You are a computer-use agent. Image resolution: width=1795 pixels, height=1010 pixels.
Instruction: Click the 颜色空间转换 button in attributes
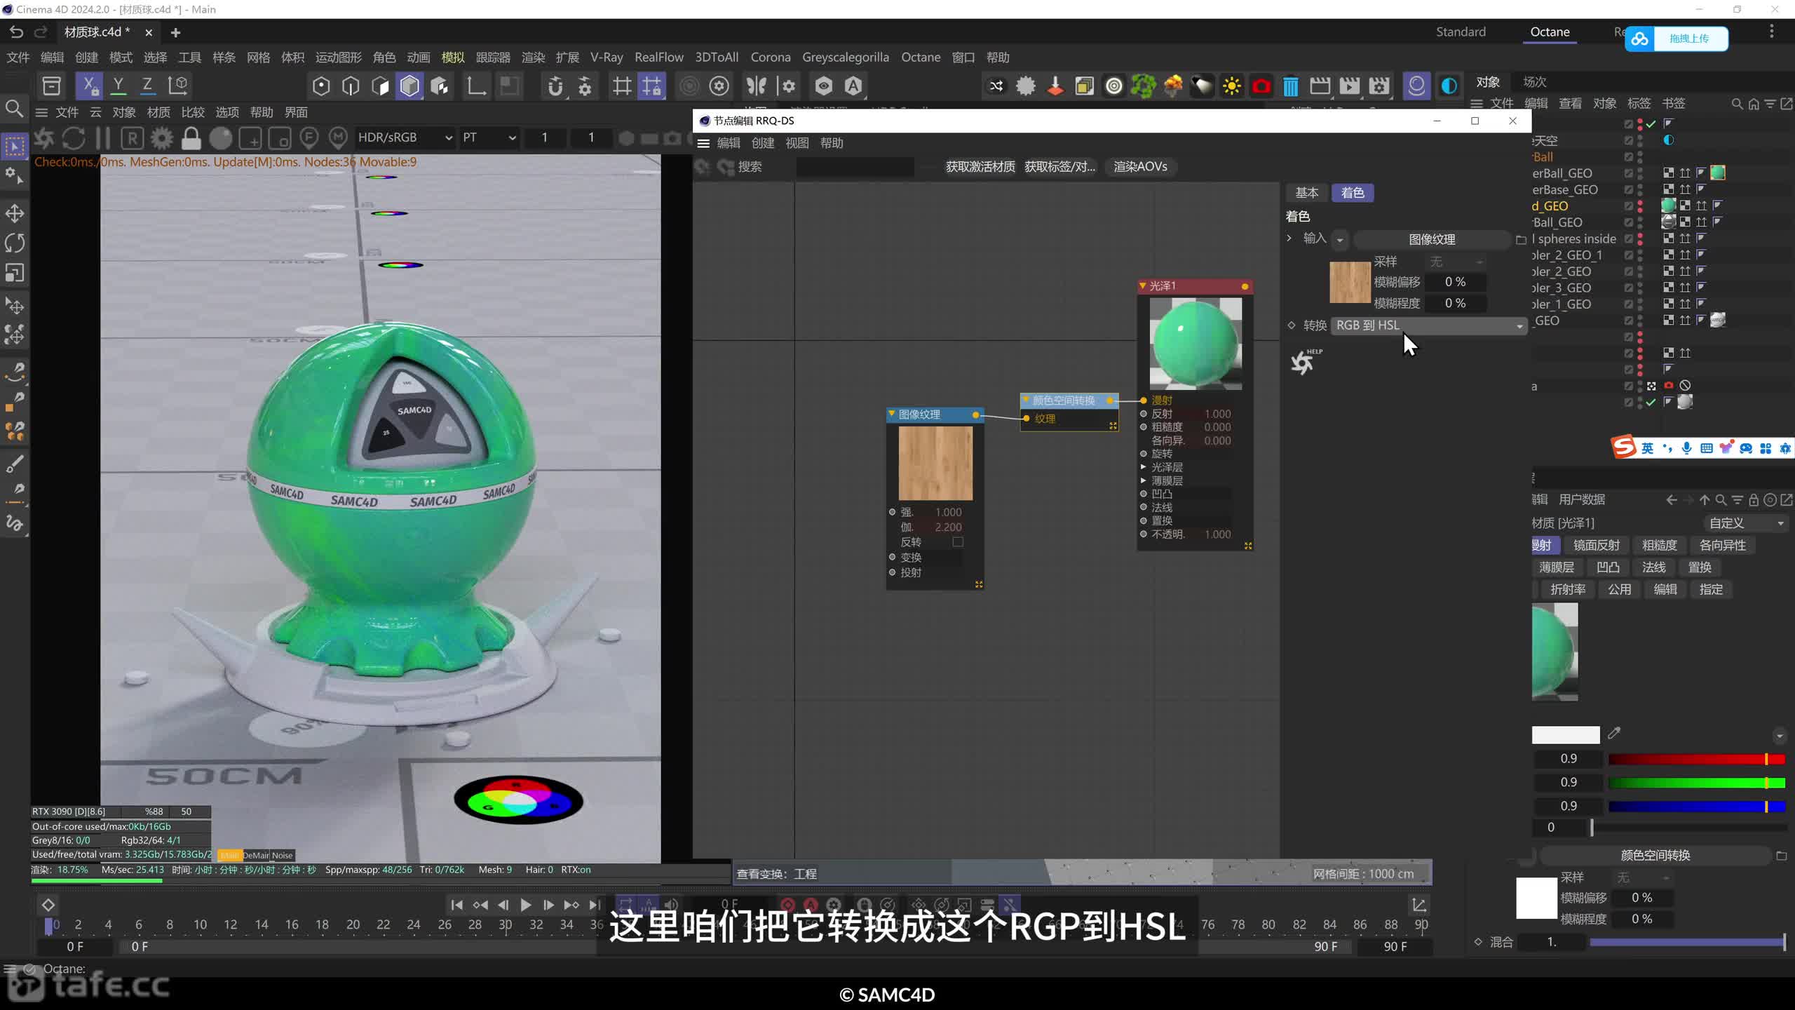coord(1655,855)
